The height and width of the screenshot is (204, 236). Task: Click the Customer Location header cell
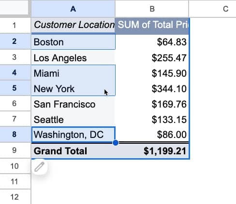click(73, 25)
